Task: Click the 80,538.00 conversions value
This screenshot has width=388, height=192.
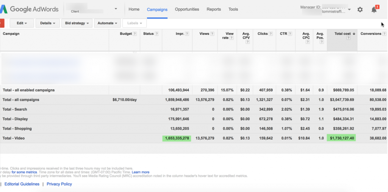Action: point(378,100)
